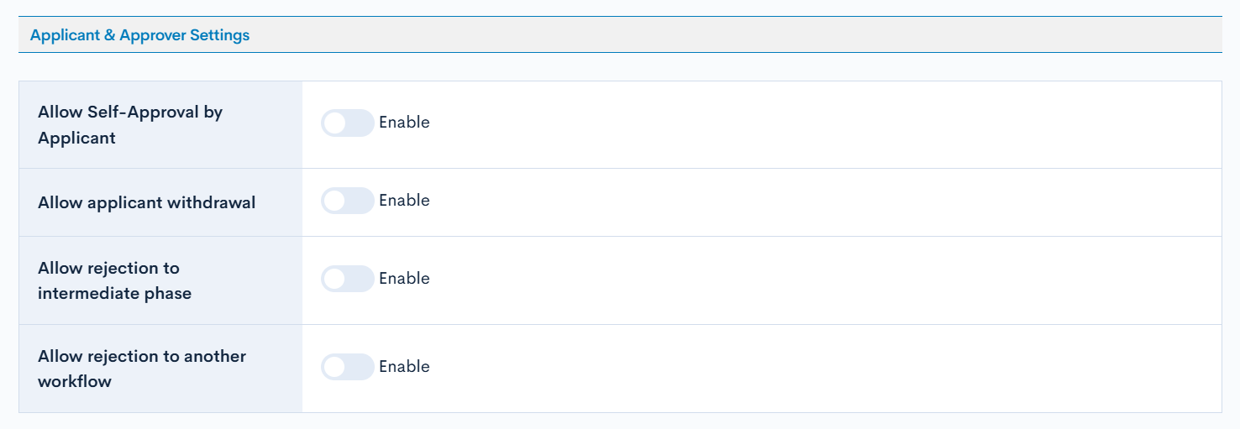
Task: Click blank white area in another workflow row
Action: [798, 369]
